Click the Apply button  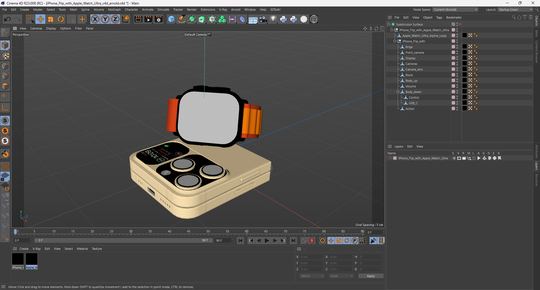(371, 276)
